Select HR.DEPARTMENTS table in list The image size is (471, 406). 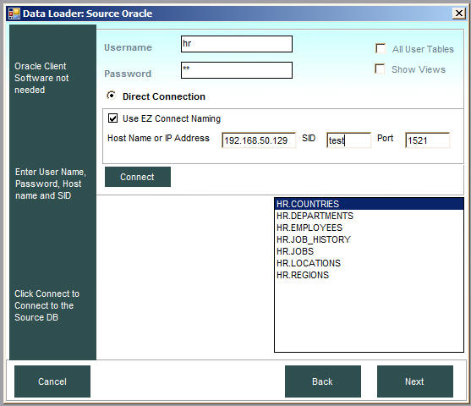369,216
